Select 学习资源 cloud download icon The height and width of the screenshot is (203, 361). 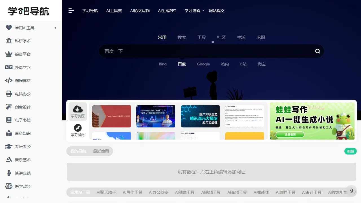click(x=78, y=109)
